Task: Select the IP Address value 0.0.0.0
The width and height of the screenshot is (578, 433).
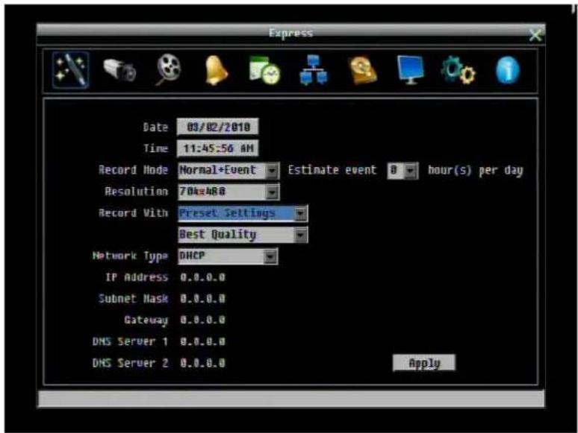Action: coord(202,277)
